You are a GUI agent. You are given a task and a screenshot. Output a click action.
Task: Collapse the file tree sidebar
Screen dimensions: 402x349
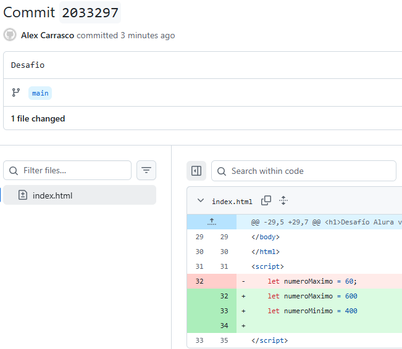tap(196, 171)
